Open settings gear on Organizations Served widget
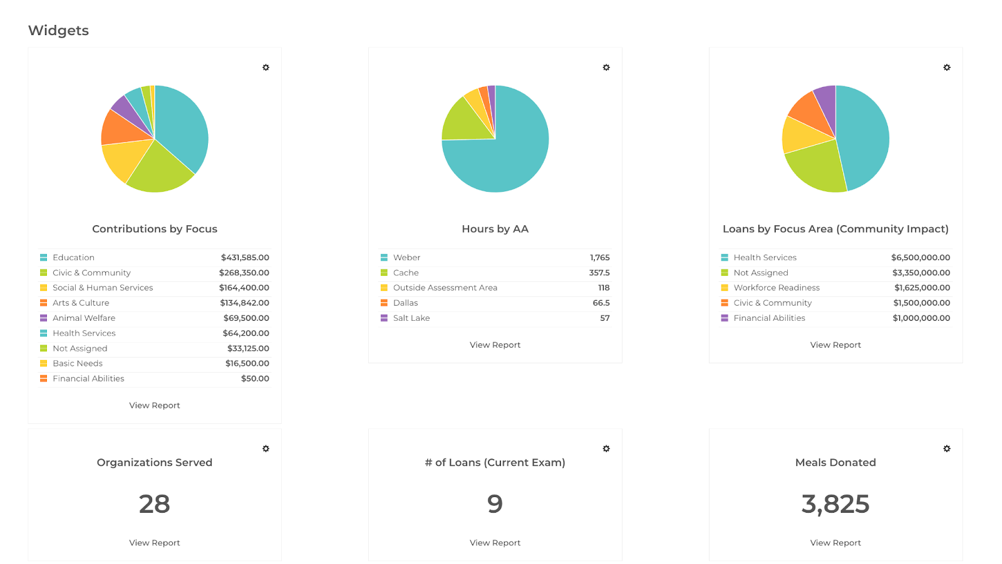 266,449
